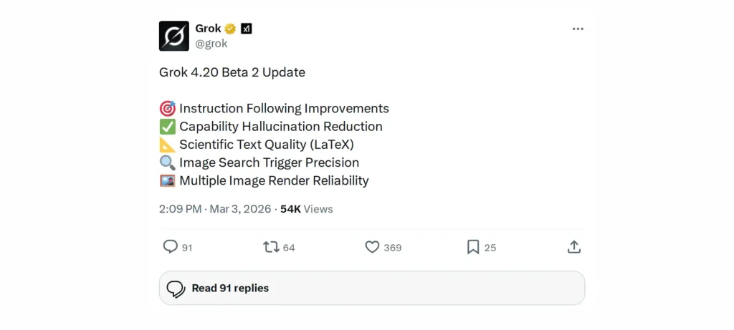The height and width of the screenshot is (330, 734).
Task: Click the gold verified badge
Action: (x=230, y=29)
